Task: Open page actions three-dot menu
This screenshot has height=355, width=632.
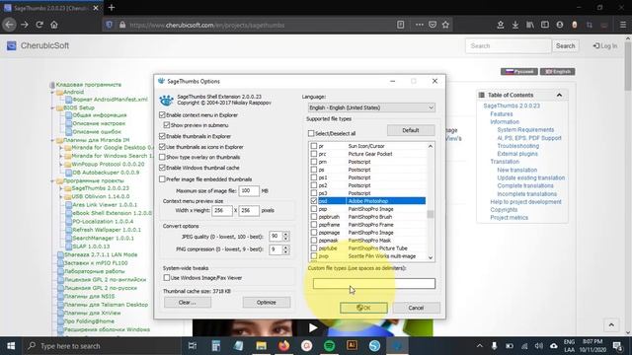Action: [x=419, y=25]
